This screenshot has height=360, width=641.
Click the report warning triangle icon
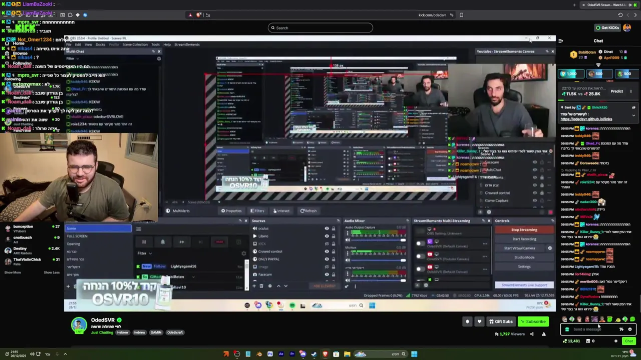click(x=544, y=334)
